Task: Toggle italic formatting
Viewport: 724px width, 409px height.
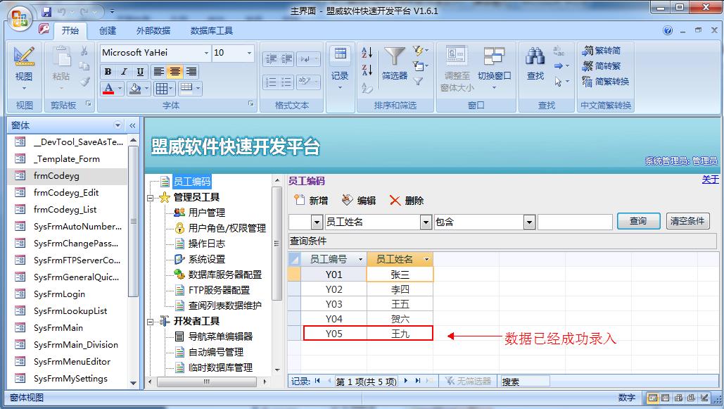Action: click(124, 72)
